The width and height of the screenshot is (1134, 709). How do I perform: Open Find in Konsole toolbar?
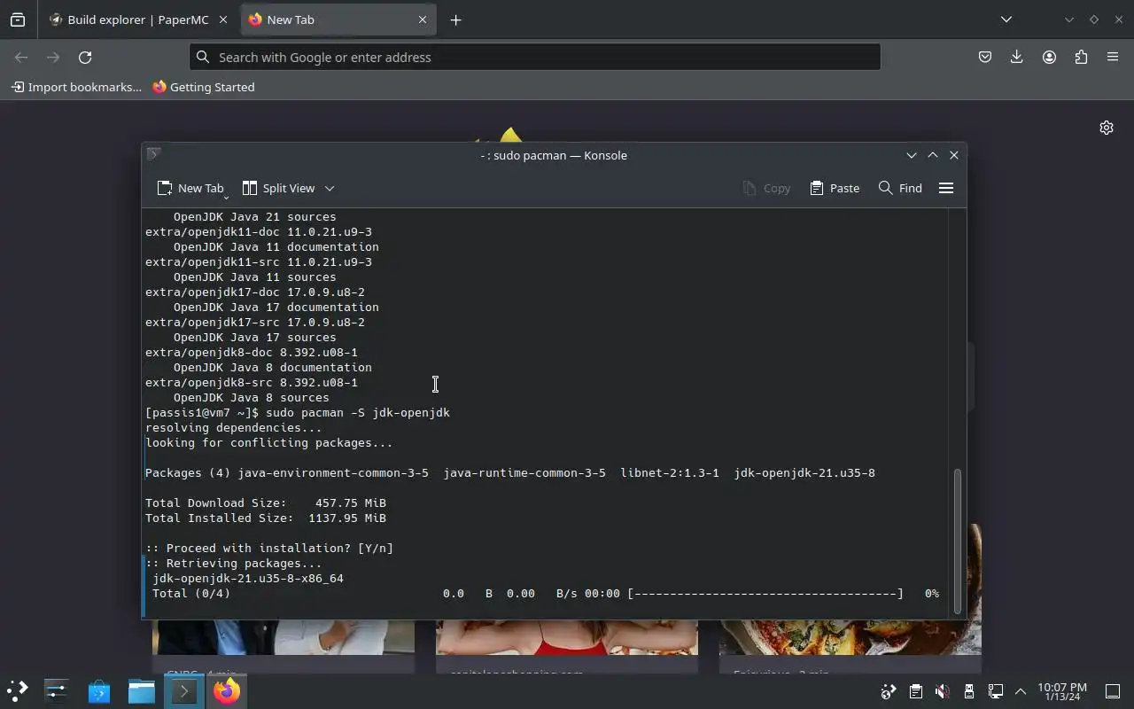[900, 188]
